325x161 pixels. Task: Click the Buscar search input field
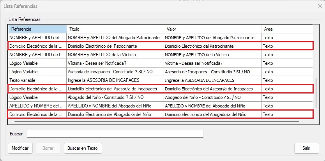pyautogui.click(x=115, y=134)
